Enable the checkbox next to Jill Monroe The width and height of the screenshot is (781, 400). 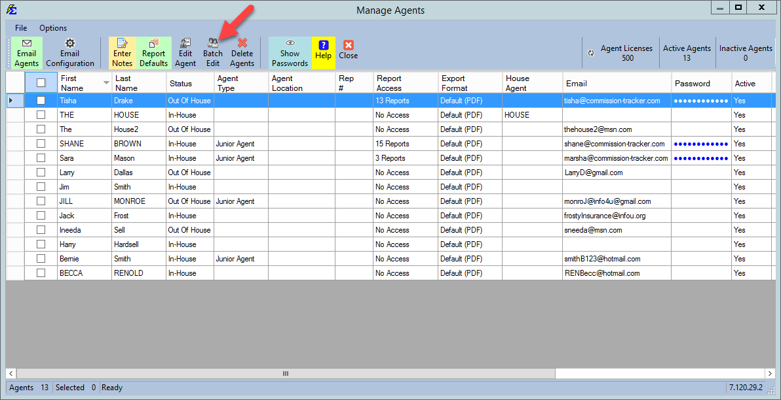tap(41, 201)
